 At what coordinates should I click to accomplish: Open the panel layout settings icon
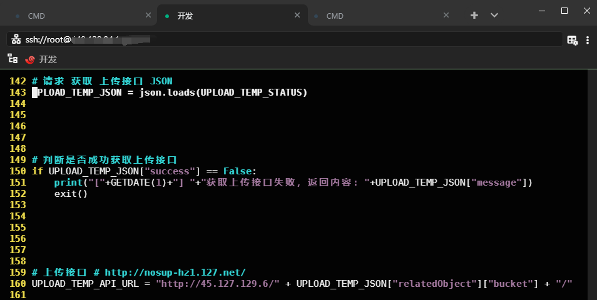coord(572,40)
